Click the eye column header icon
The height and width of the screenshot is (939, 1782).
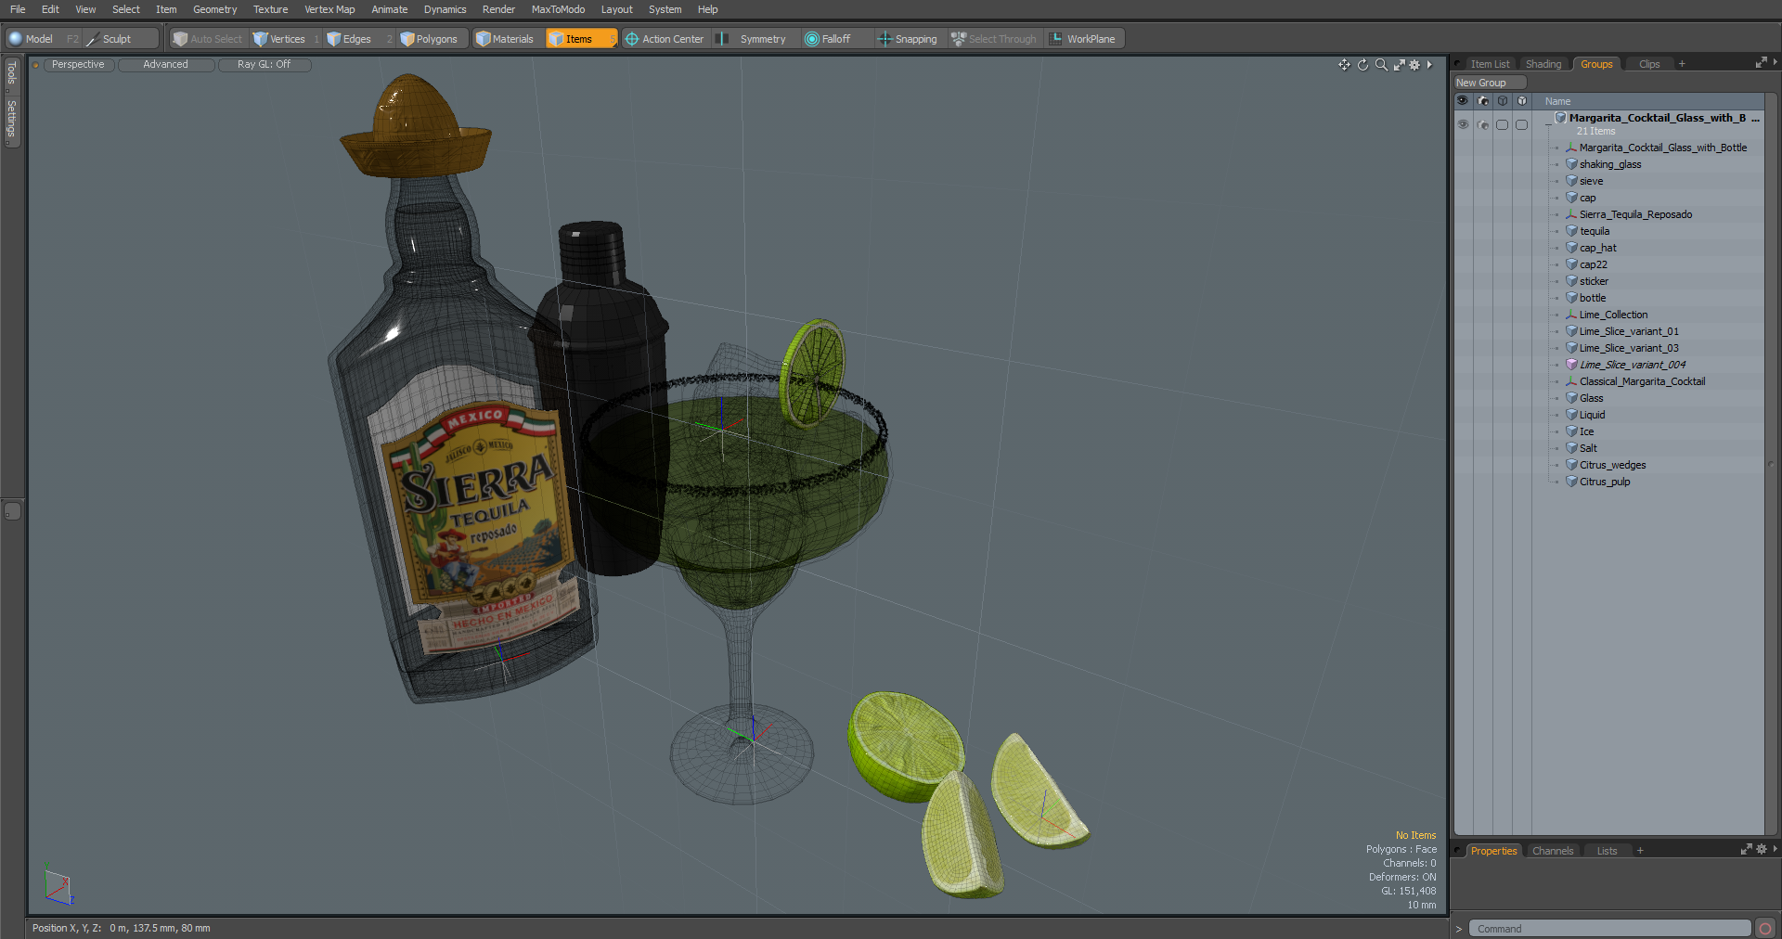(x=1463, y=101)
